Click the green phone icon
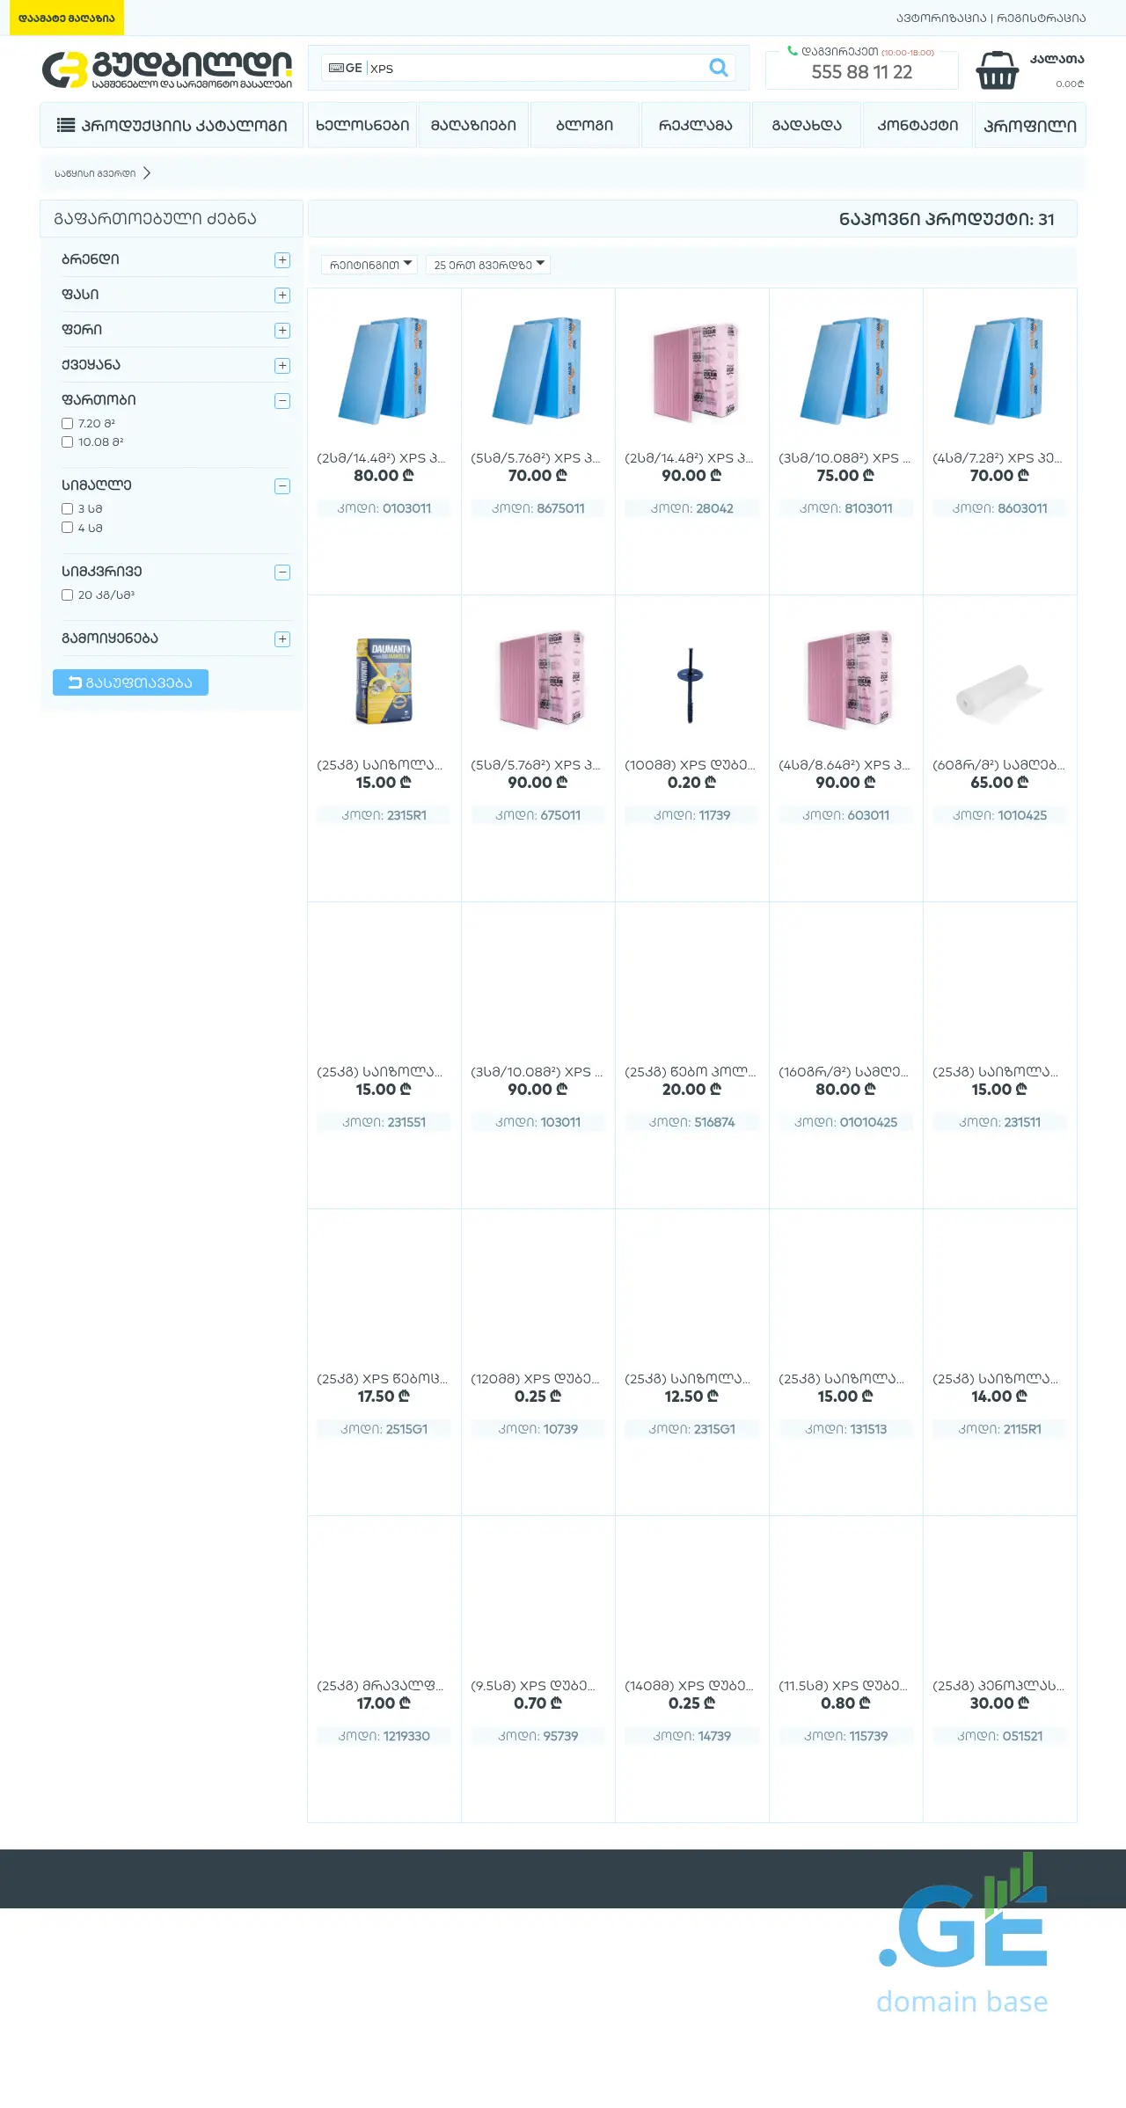 point(792,51)
